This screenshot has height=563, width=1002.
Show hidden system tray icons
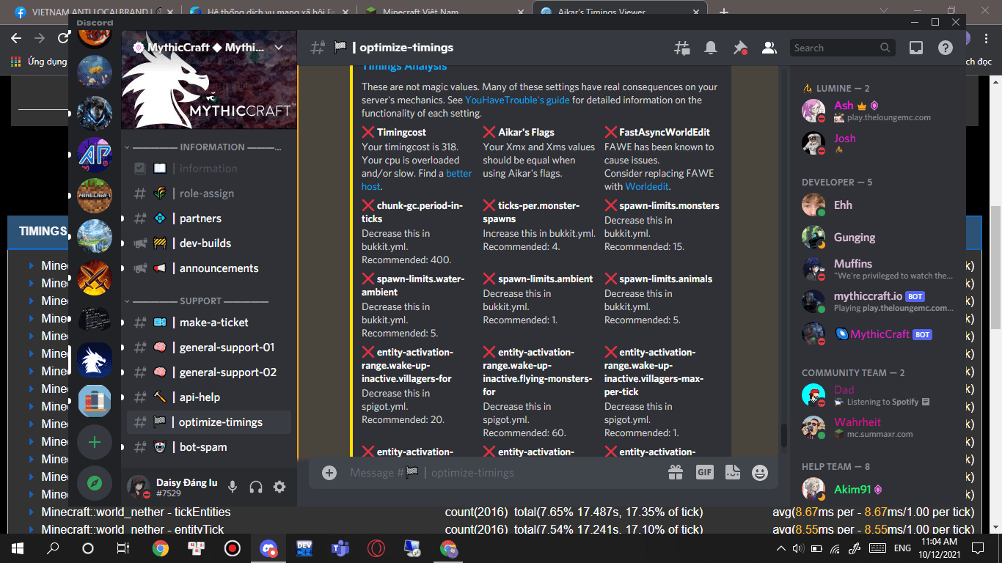coord(780,548)
